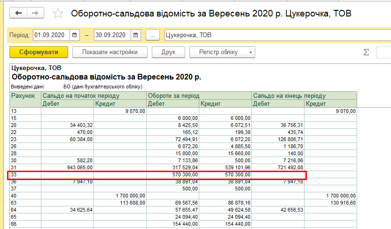Open the Регістр обліку menu

coord(218,52)
